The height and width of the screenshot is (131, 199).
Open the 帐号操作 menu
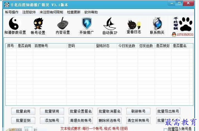pos(12,12)
